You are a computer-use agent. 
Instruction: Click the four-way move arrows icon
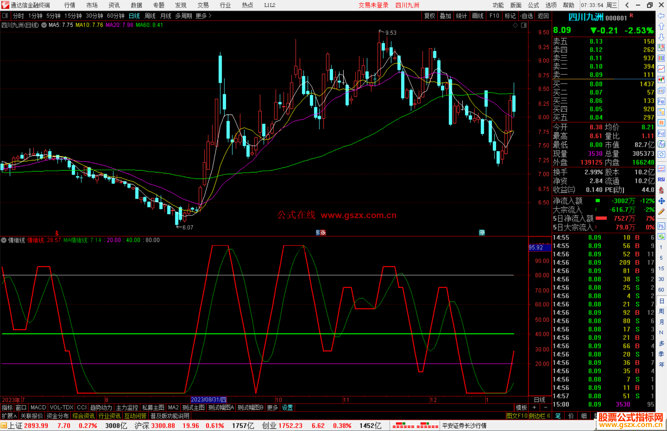(x=661, y=201)
